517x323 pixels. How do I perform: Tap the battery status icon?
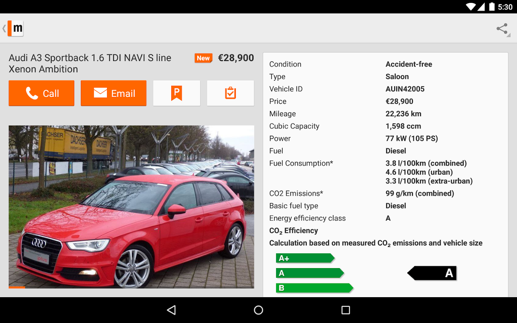coord(492,7)
